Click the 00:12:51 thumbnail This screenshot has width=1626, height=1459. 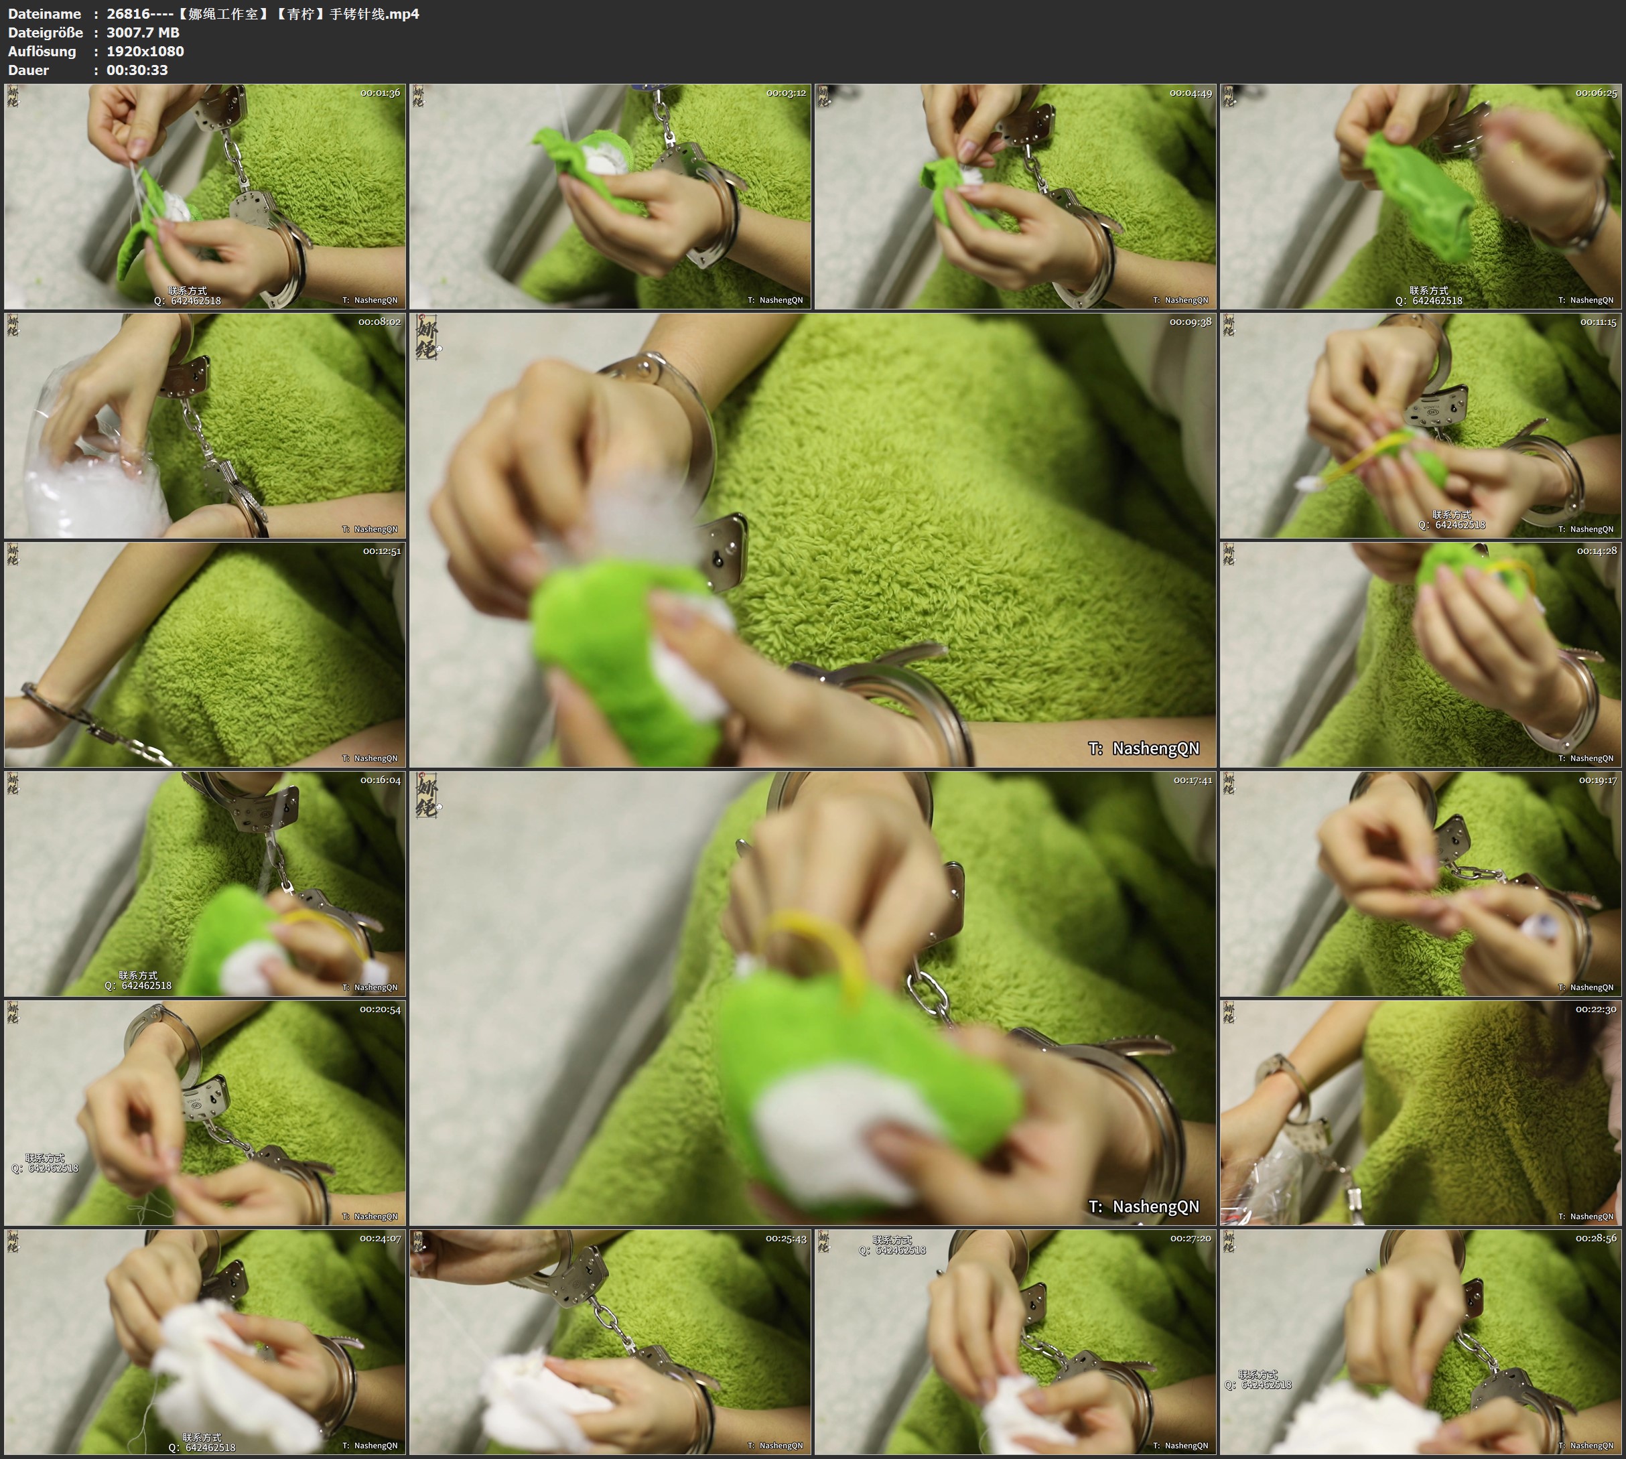pos(204,655)
